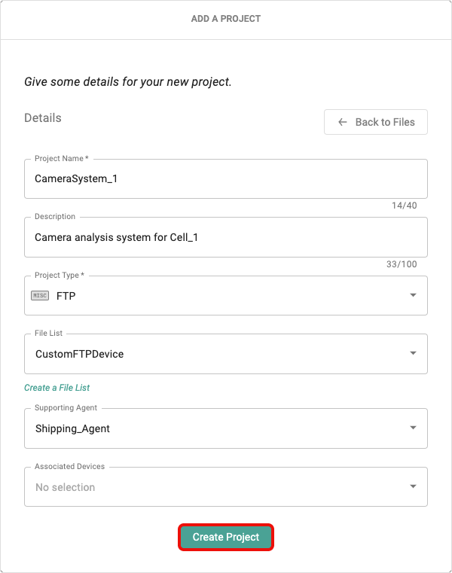
Task: Click the Project Type dropdown arrow
Action: click(413, 295)
